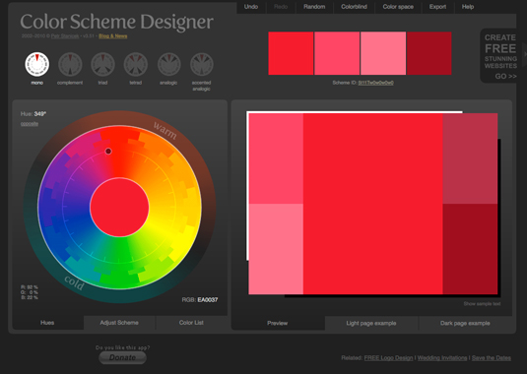This screenshot has width=527, height=374.
Task: Click the second pinkish-red palette swatch
Action: 337,53
